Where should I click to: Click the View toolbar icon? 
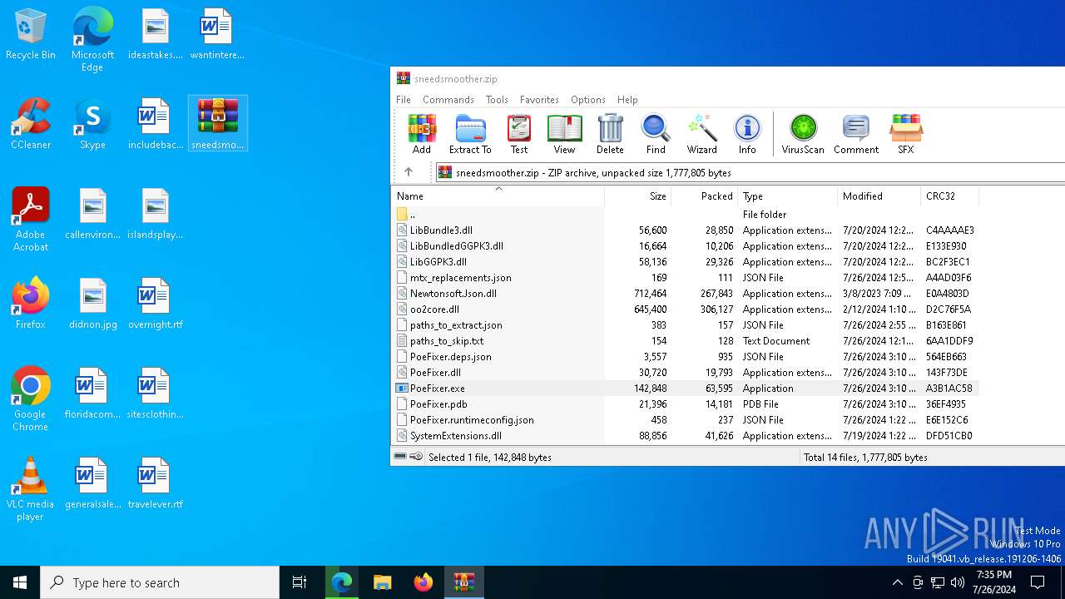click(564, 135)
